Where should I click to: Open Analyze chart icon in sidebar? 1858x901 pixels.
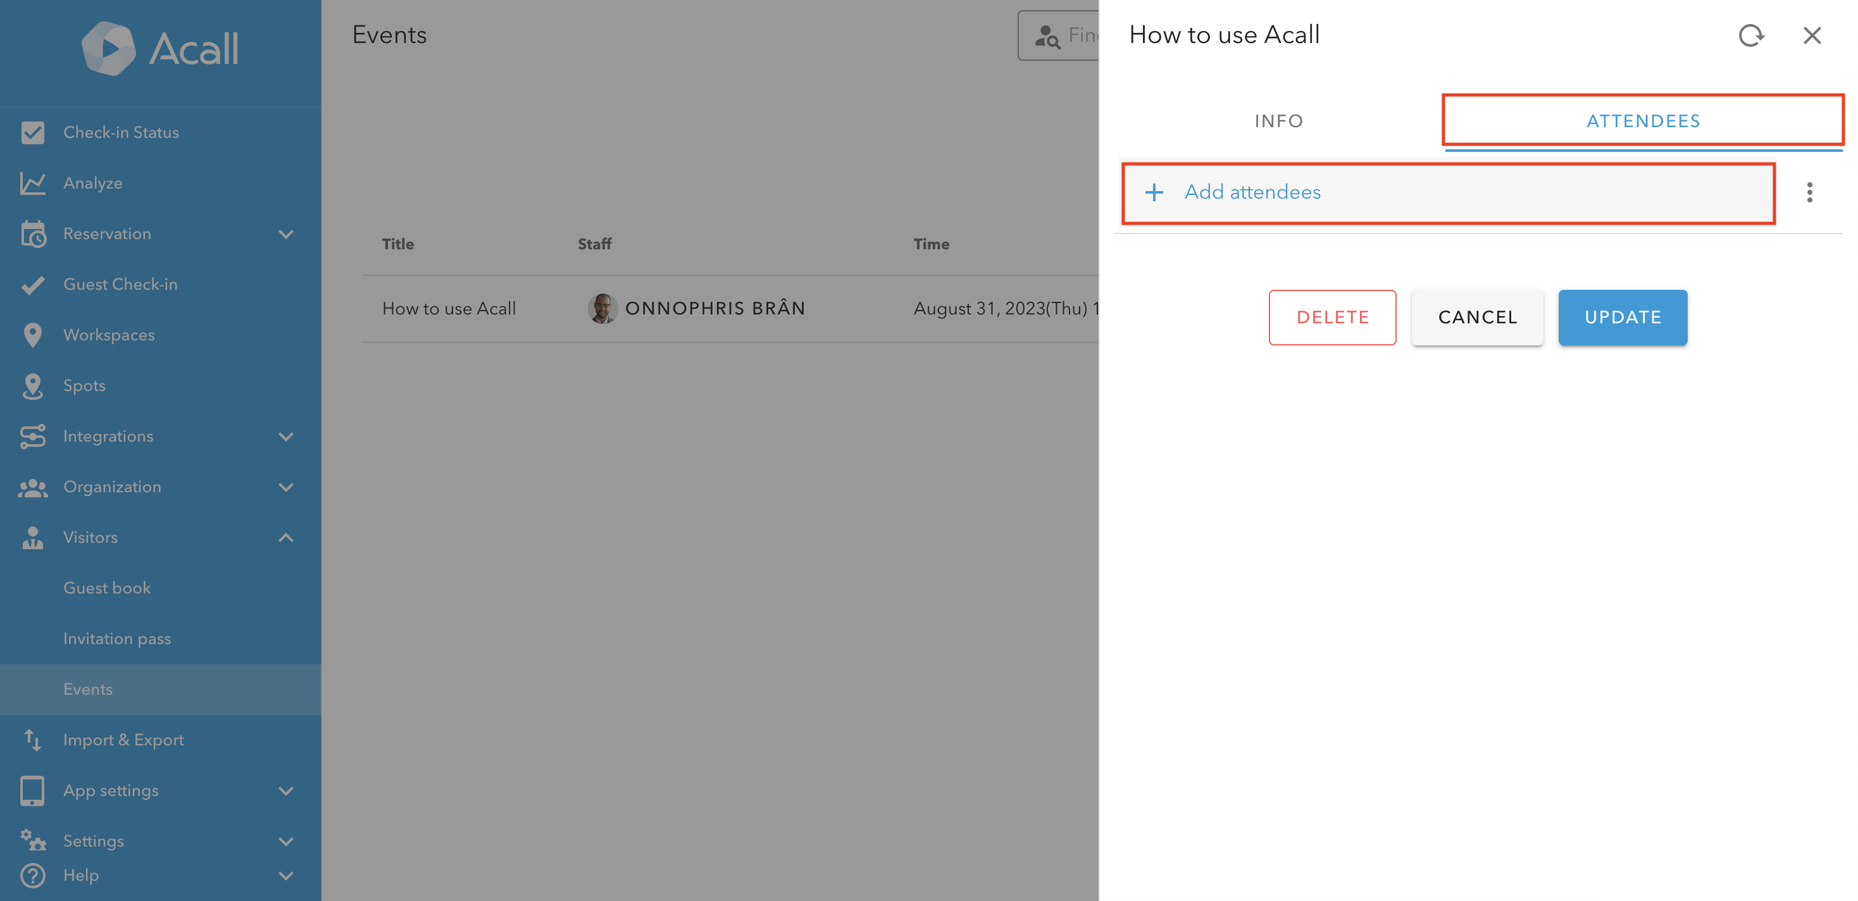pyautogui.click(x=32, y=183)
